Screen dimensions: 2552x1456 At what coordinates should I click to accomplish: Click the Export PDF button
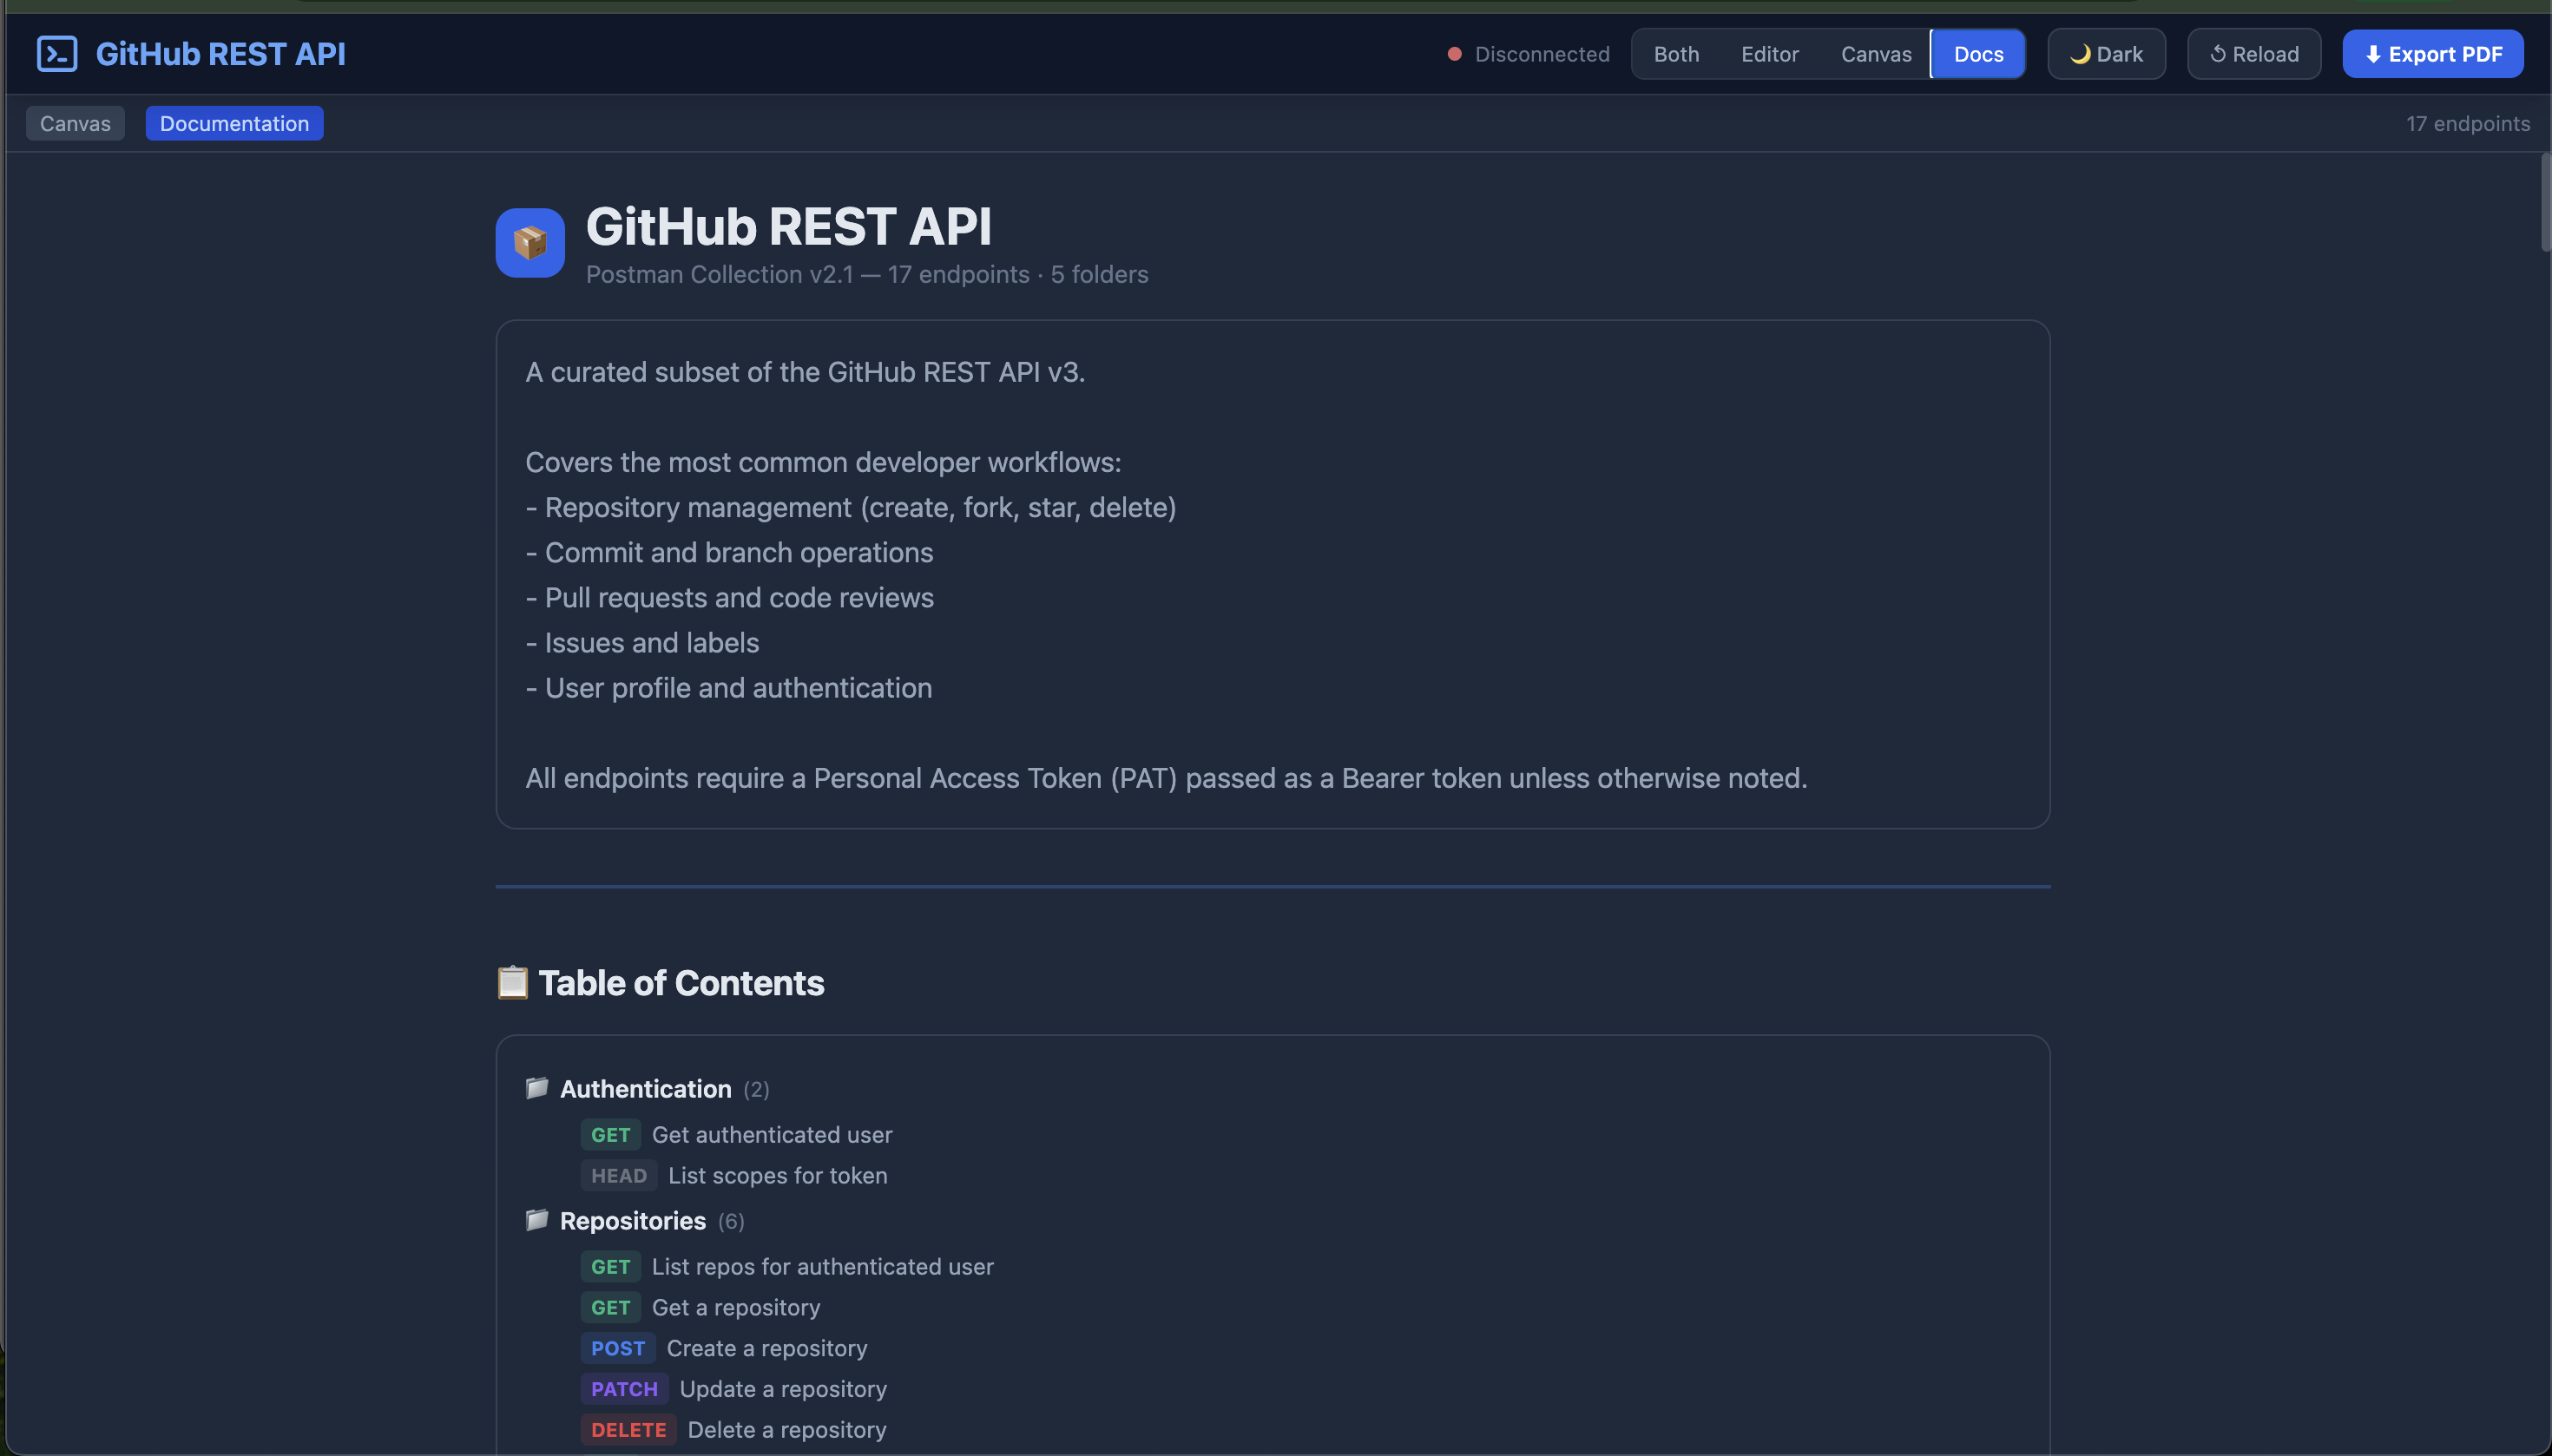[x=2433, y=54]
